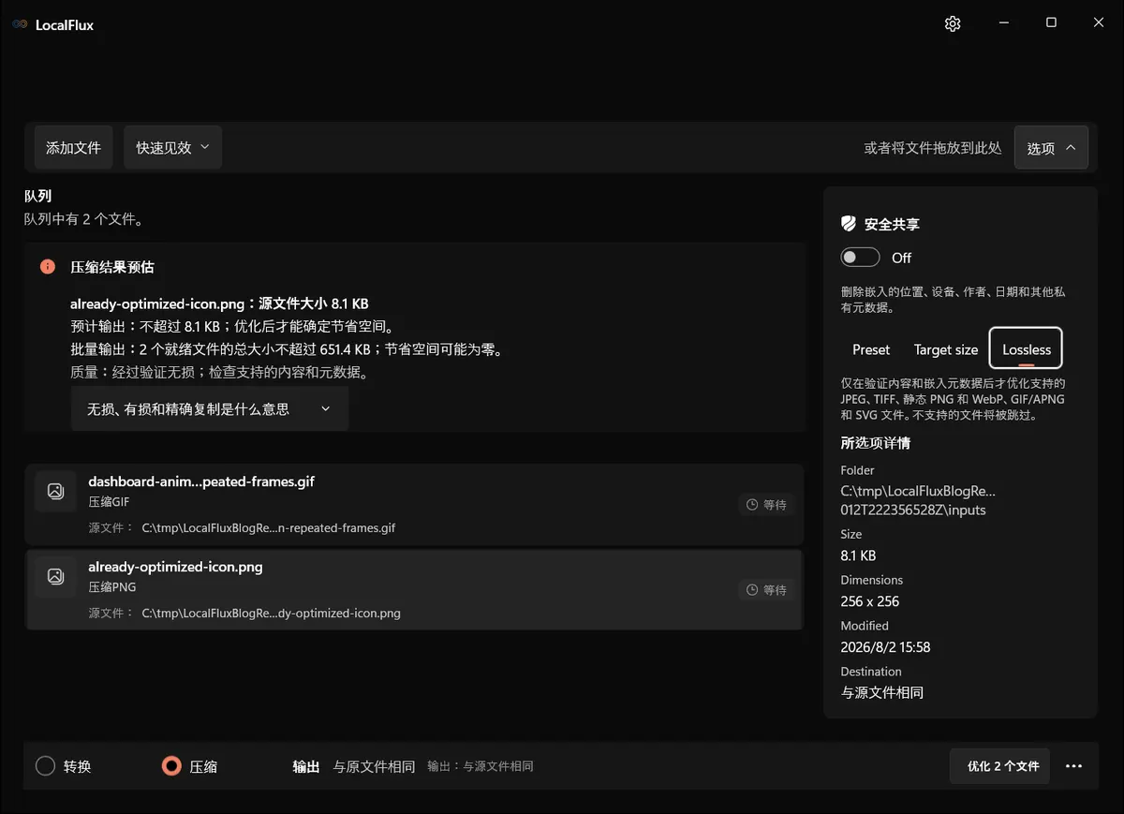The image size is (1124, 814).
Task: Click 与原文件相同 output setting
Action: tap(374, 766)
